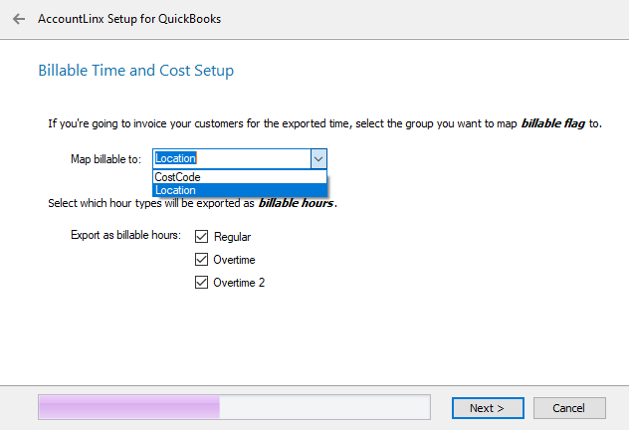Click the Billable Time and Cost Setup heading
The image size is (629, 430).
coord(135,71)
